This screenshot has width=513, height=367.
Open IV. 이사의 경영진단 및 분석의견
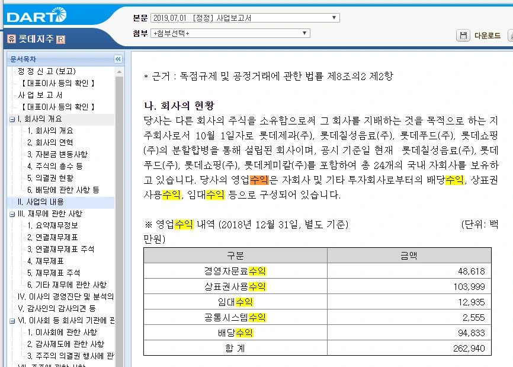pyautogui.click(x=66, y=296)
